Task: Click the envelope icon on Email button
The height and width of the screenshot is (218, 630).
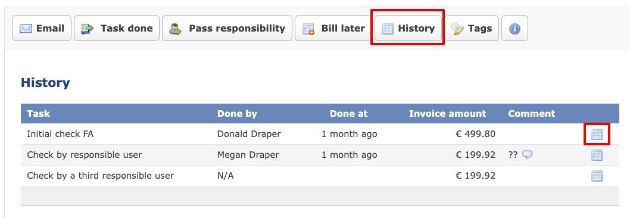Action: [26, 29]
